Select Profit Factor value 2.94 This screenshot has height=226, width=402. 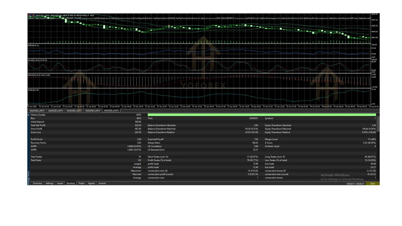point(139,139)
